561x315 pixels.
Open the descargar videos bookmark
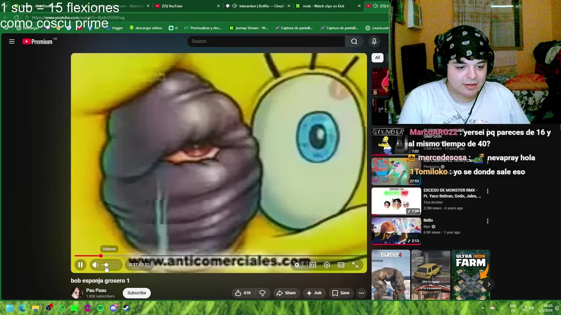click(x=146, y=28)
